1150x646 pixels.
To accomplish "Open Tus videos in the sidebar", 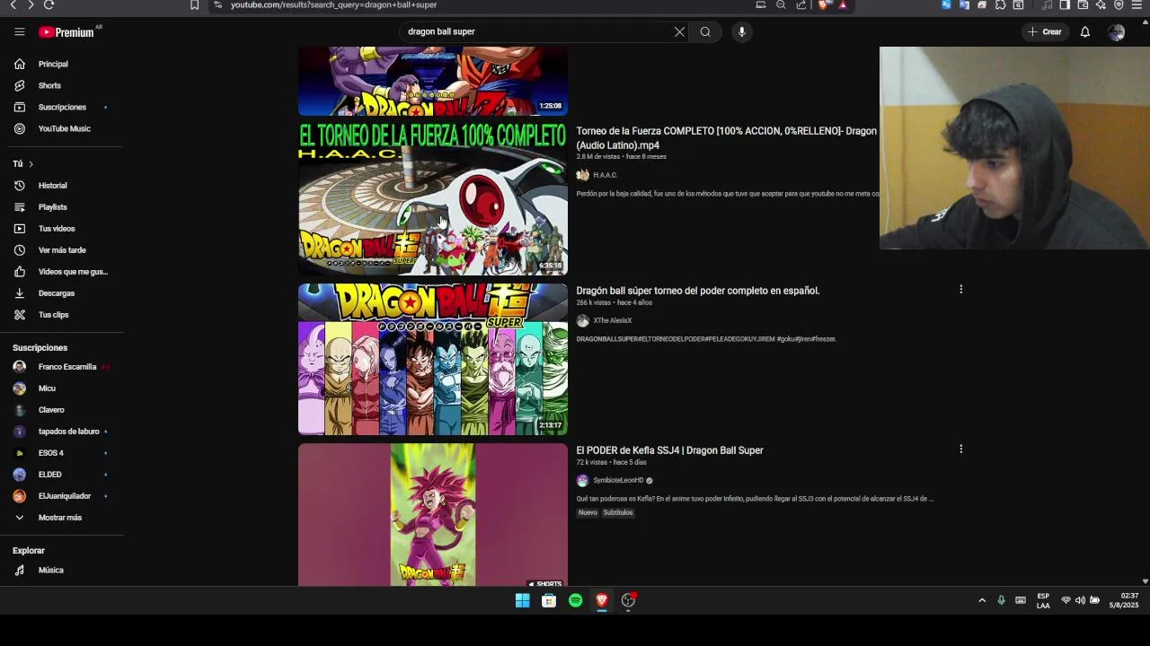I will tap(57, 229).
